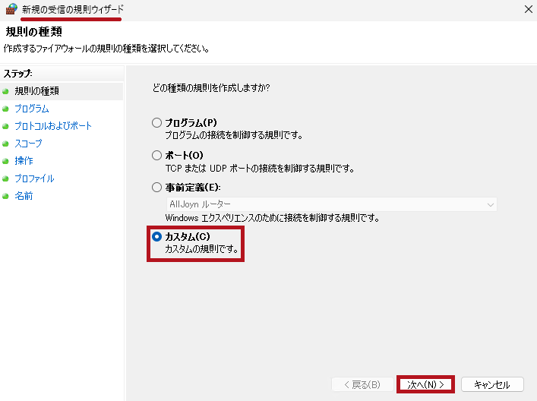Click the green bullet beside プロトコルおよびポート
The width and height of the screenshot is (537, 401).
pos(5,127)
